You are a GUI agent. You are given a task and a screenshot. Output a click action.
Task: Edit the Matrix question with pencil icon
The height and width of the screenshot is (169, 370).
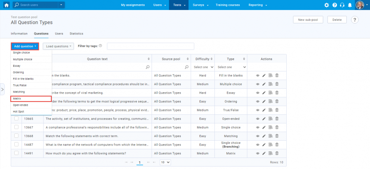[264, 153]
